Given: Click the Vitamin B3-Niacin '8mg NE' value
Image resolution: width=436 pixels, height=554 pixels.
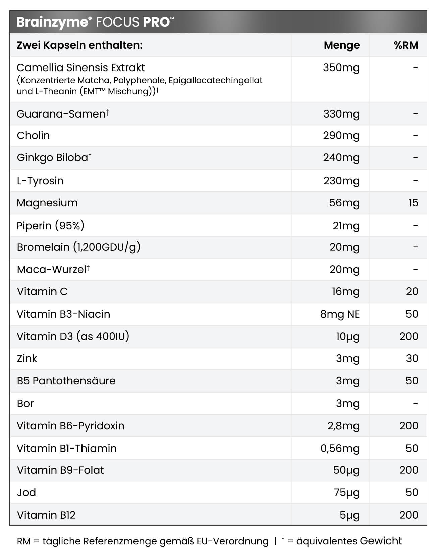Looking at the screenshot, I should coord(340,314).
